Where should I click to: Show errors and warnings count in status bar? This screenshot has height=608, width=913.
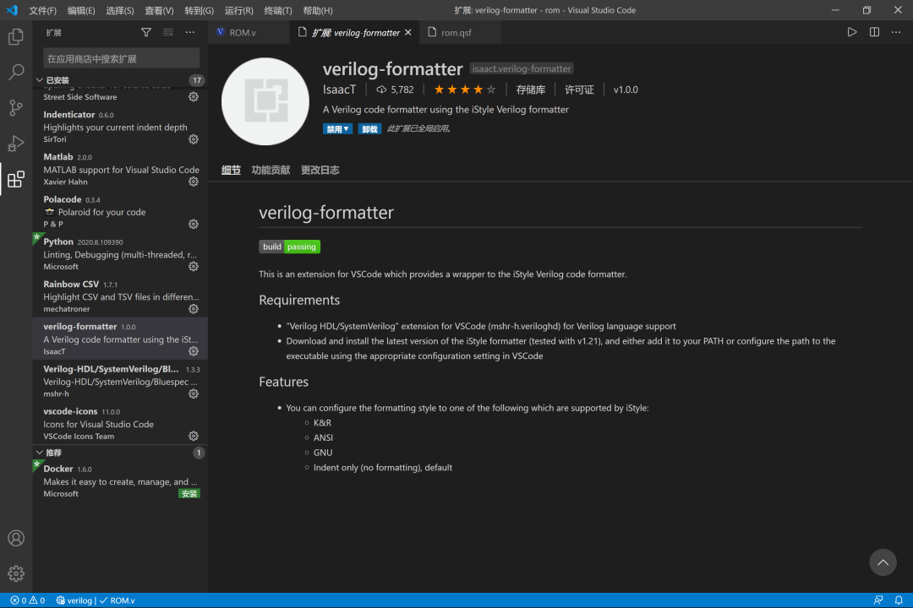[27, 600]
